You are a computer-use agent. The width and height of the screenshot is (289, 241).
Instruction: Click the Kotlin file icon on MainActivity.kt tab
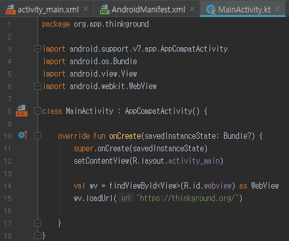point(211,10)
